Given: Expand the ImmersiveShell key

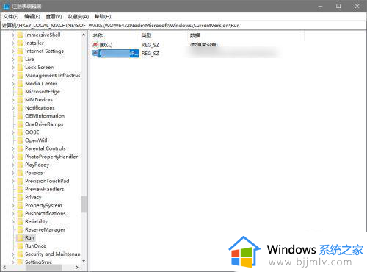Looking at the screenshot, I should click(x=13, y=35).
